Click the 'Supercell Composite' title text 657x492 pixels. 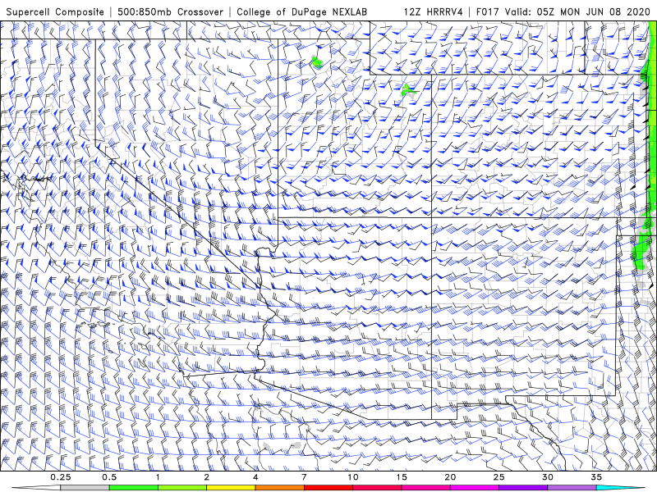tap(55, 12)
